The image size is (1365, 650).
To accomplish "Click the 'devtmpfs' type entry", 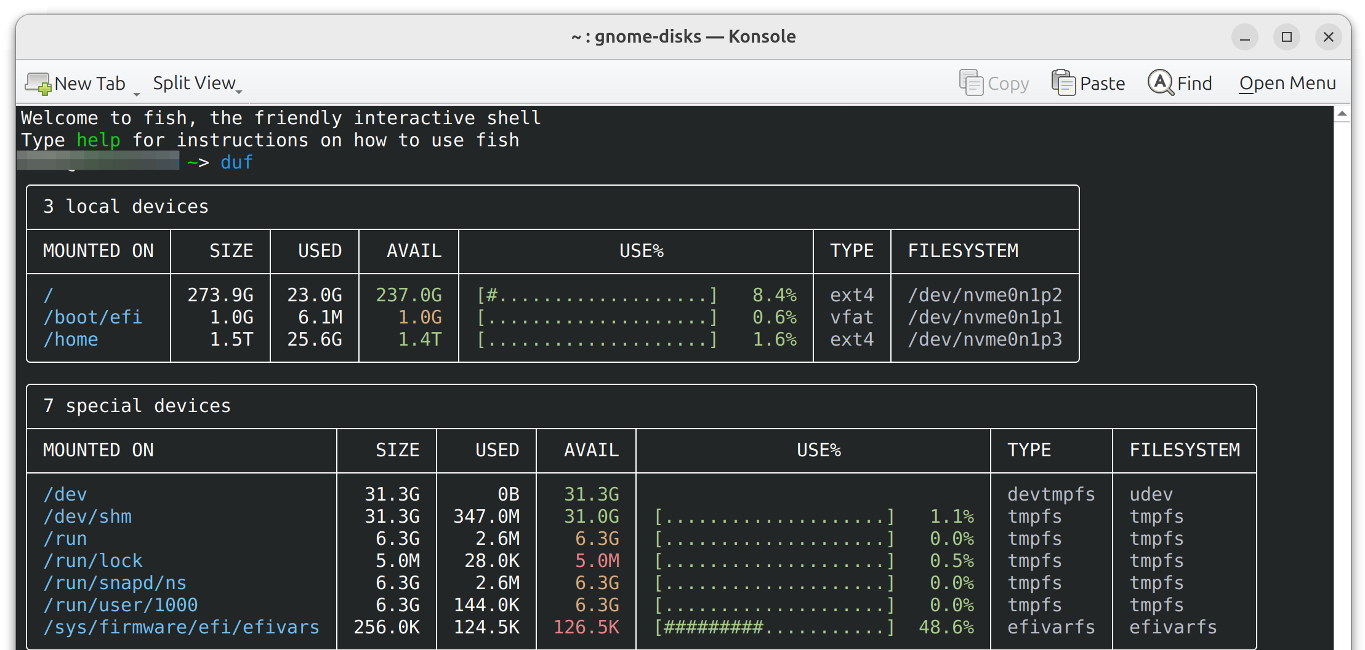I will [x=1052, y=494].
